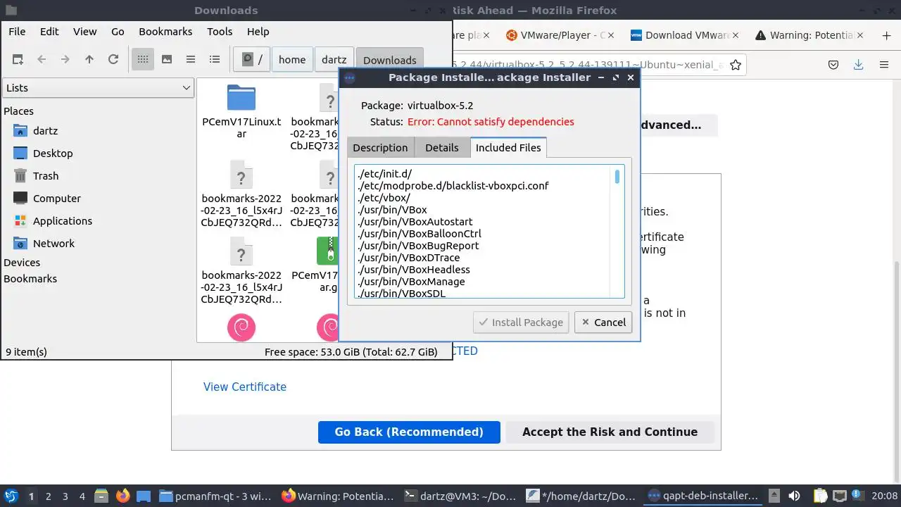Launch Firefox from the panel quick-launch

coord(123,496)
